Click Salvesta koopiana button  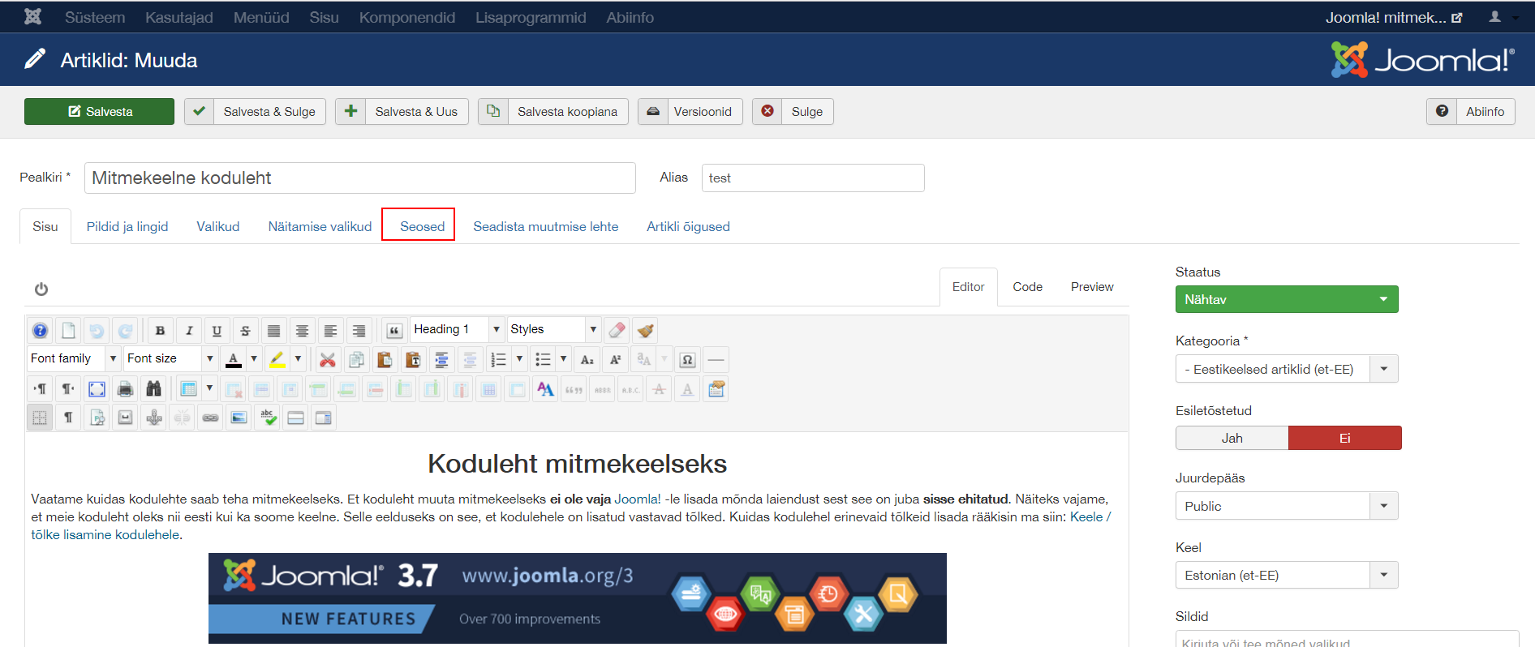click(x=553, y=112)
